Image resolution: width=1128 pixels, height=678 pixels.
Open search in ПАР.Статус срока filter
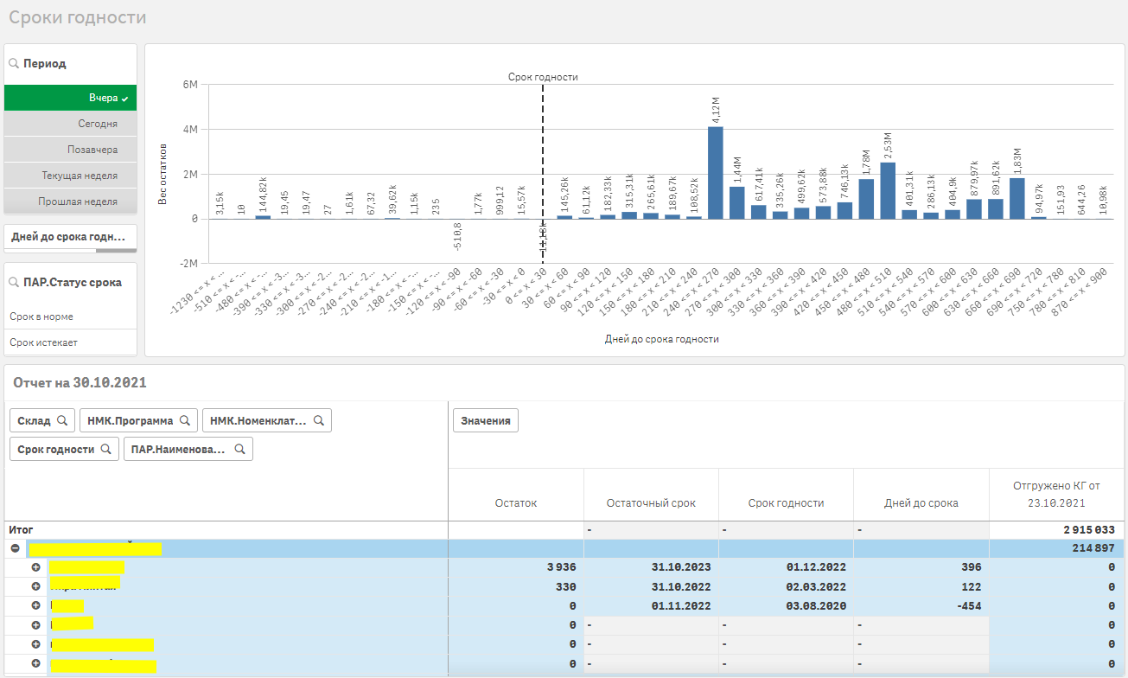[x=15, y=283]
